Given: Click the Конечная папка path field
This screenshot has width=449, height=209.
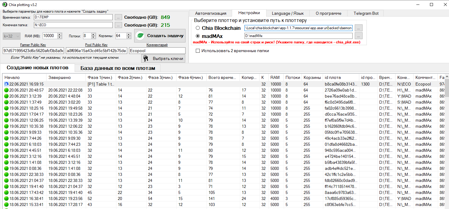Looking at the screenshot, I should pyautogui.click(x=73, y=25).
